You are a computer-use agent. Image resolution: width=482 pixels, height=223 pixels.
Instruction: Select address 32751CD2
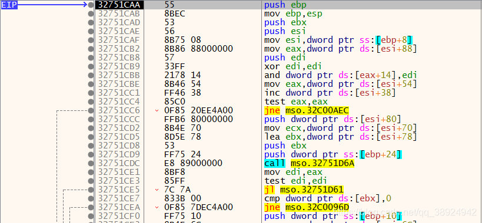click(x=119, y=128)
